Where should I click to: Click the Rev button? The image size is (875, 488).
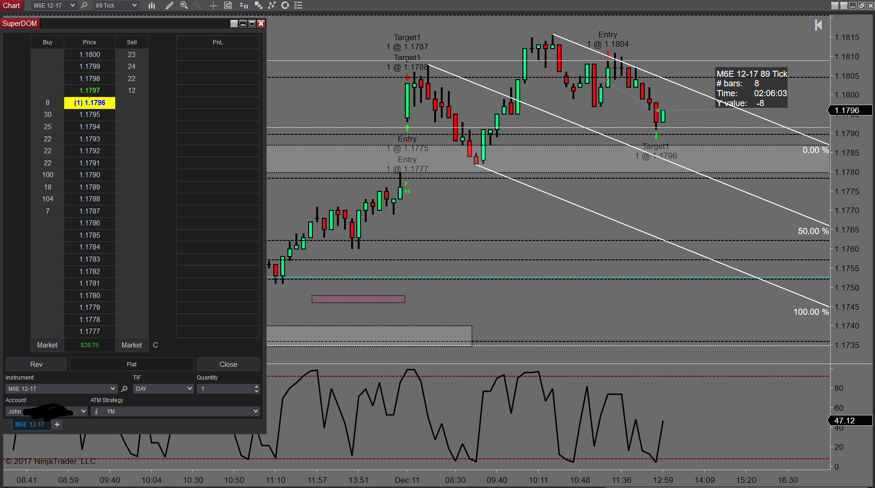click(36, 364)
